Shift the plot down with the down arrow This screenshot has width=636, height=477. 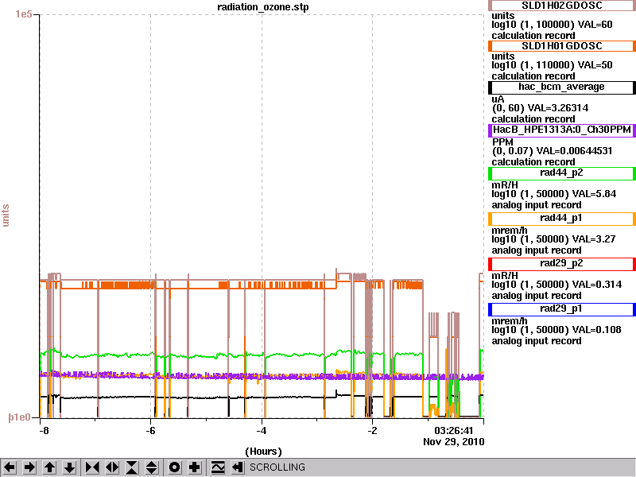69,467
